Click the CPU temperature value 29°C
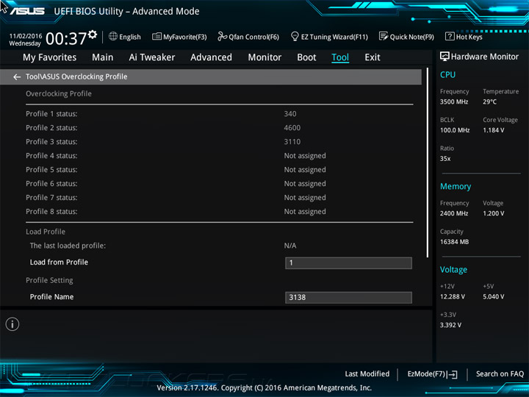529x397 pixels. (x=489, y=102)
